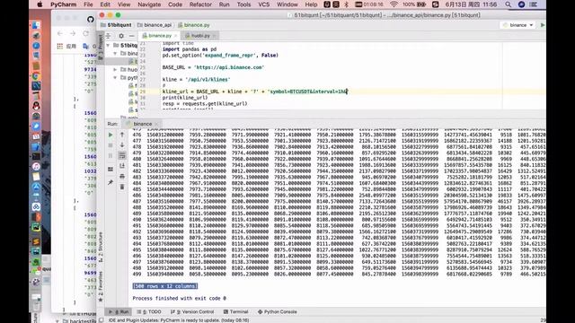The image size is (575, 323).
Task: Collapse the 51bitquant project root folder
Action: pyautogui.click(x=108, y=46)
